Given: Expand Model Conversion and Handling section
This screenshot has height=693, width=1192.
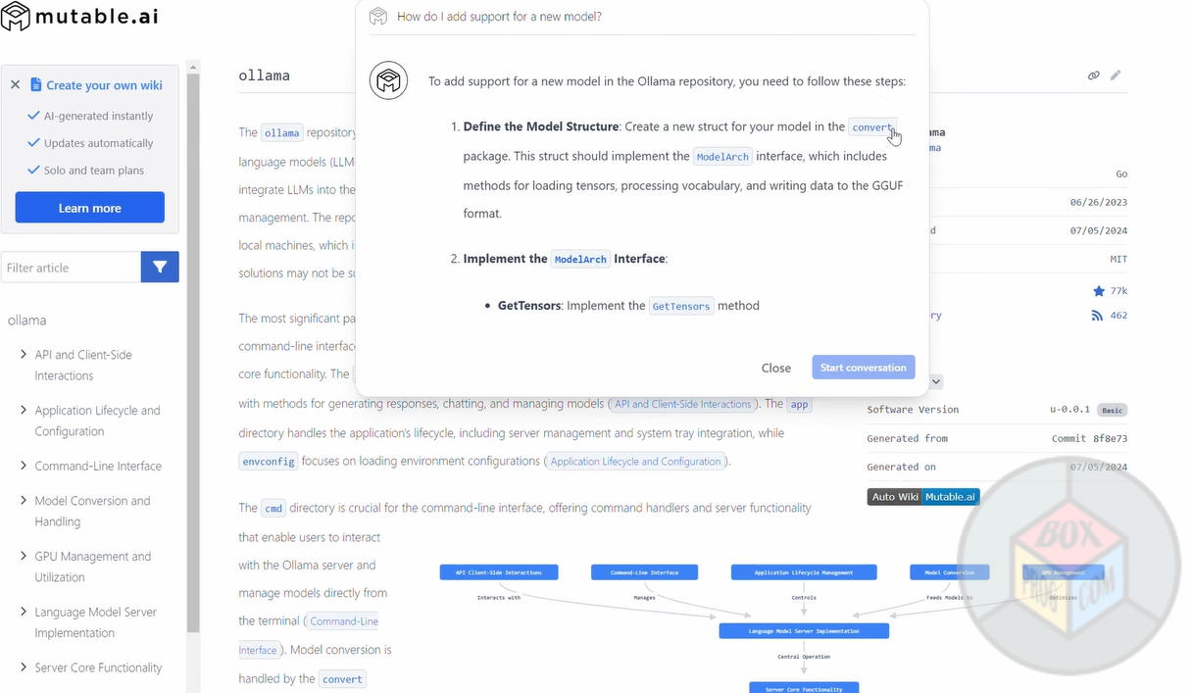Looking at the screenshot, I should tap(24, 501).
